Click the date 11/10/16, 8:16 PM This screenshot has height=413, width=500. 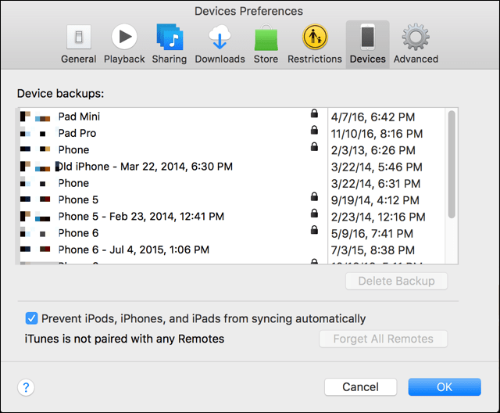click(377, 134)
